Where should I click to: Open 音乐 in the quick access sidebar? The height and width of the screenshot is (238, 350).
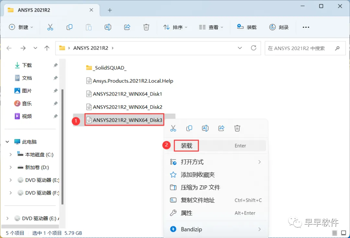[27, 103]
